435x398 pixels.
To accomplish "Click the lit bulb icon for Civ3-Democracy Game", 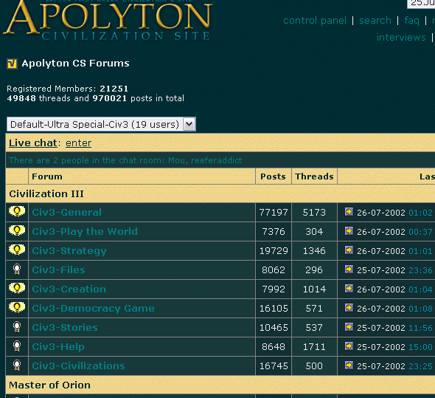I will [17, 308].
